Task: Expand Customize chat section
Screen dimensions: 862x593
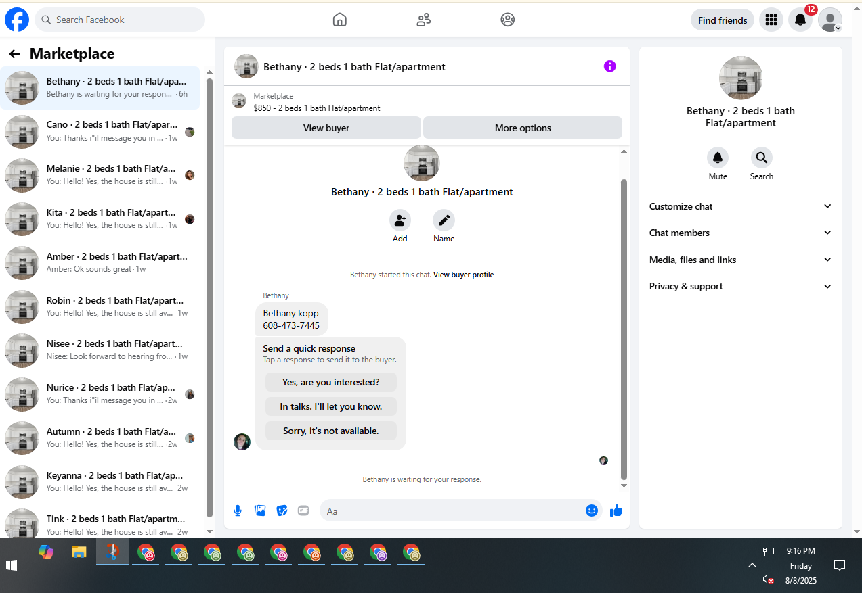Action: click(741, 206)
